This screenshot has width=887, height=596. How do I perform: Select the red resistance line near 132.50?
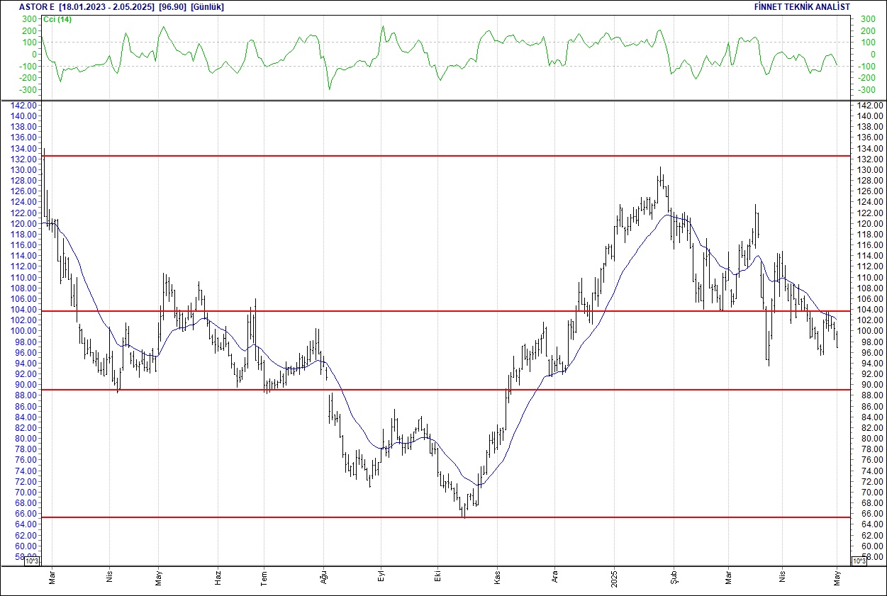447,155
